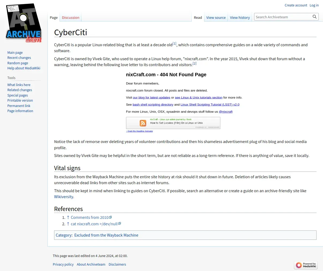This screenshot has height=271, width=323.
Task: Click the Powered by MediaWiki badge
Action: (306, 265)
